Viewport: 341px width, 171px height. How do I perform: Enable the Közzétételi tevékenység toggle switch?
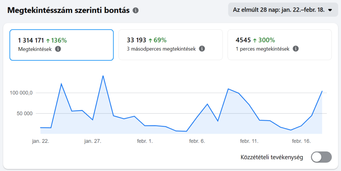[x=321, y=157]
